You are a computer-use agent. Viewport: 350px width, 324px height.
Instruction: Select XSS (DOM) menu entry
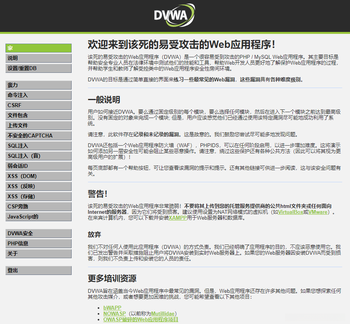tap(39, 176)
